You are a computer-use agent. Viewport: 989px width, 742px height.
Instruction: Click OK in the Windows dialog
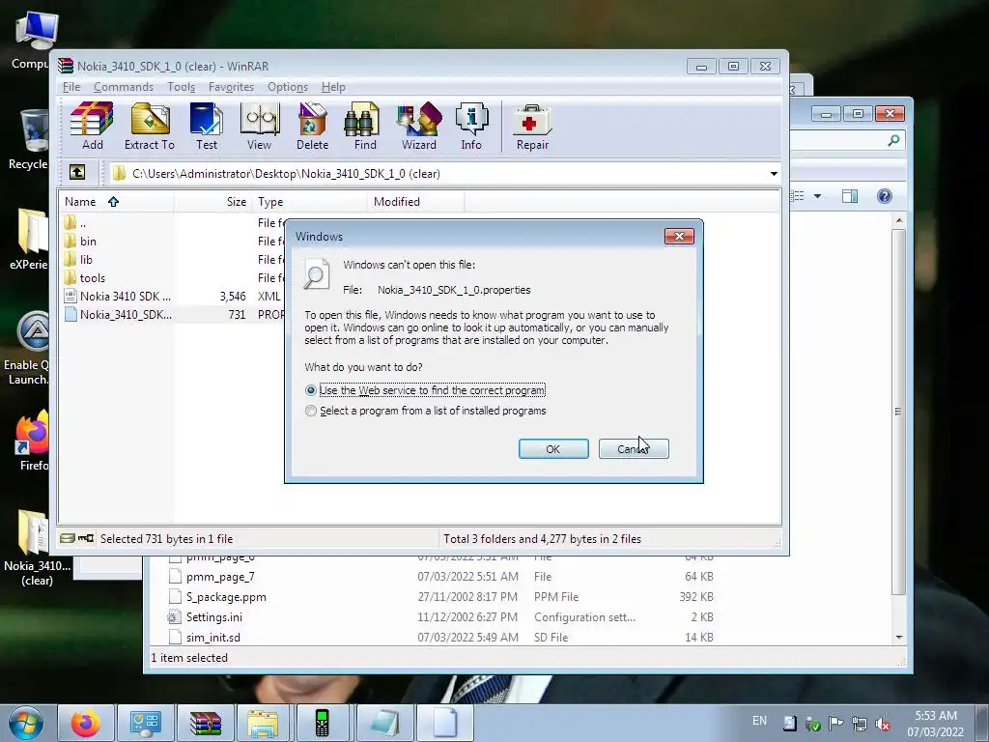tap(553, 448)
